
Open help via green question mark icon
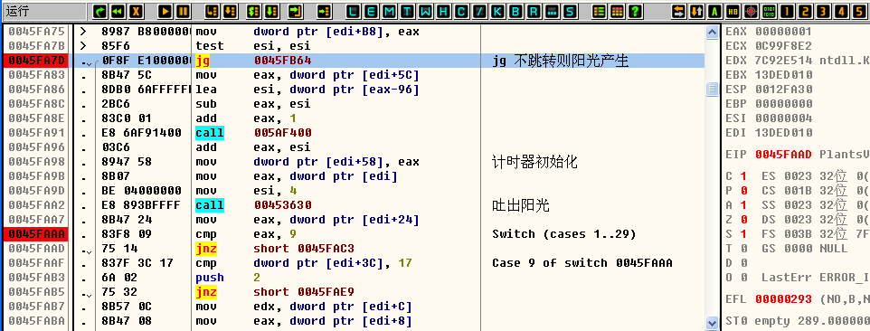635,11
